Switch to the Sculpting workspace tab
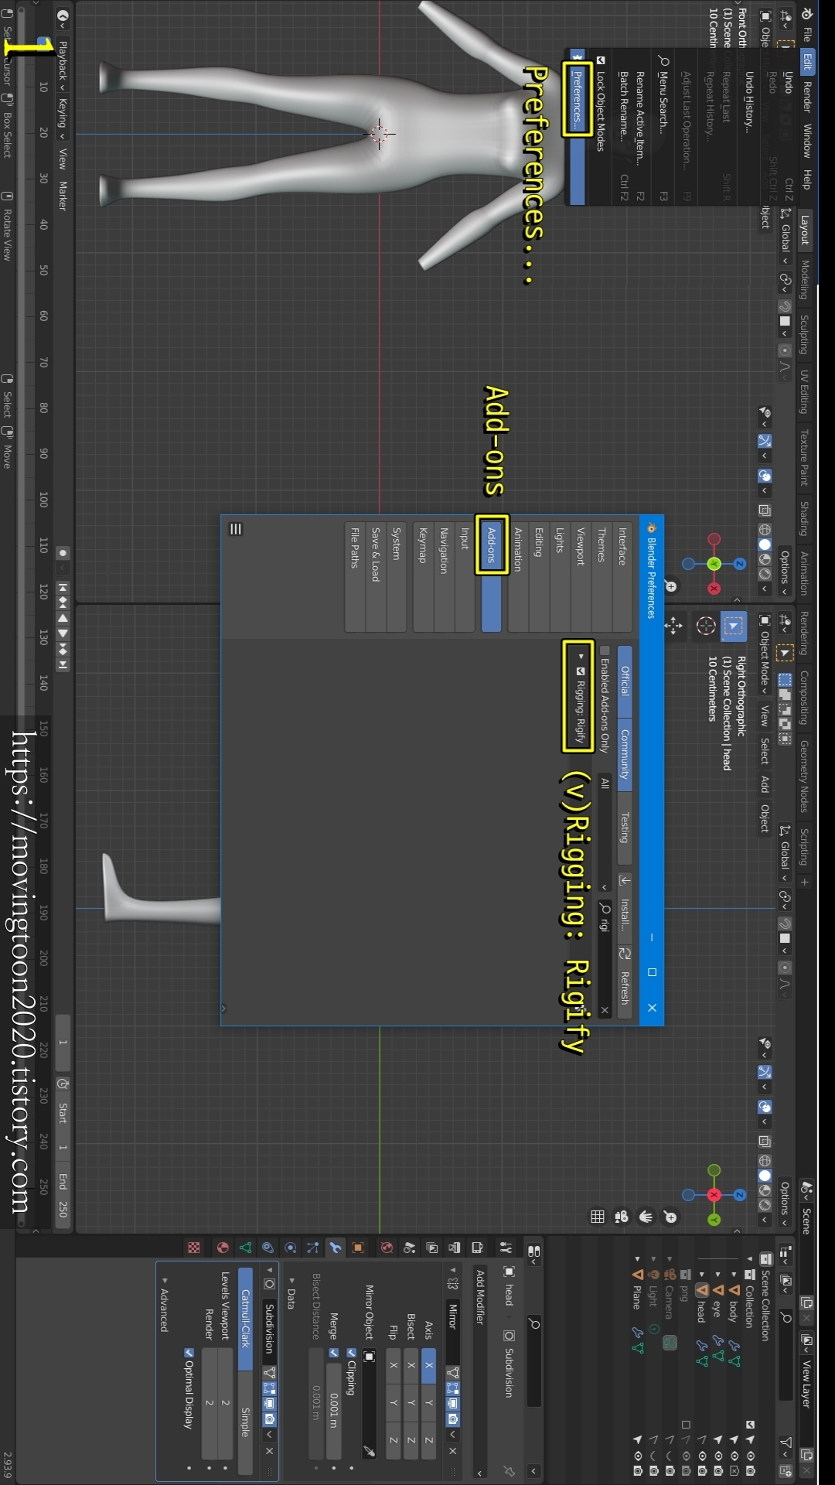This screenshot has height=1485, width=835. (x=804, y=335)
